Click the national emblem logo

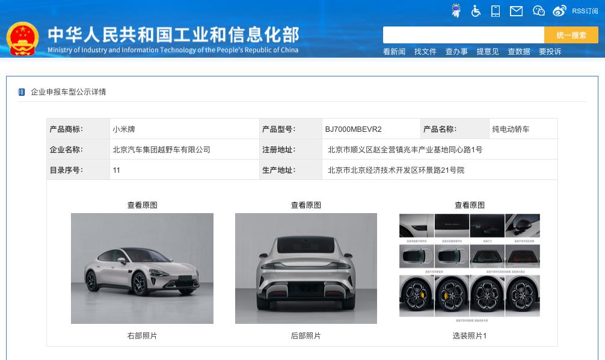(x=22, y=39)
